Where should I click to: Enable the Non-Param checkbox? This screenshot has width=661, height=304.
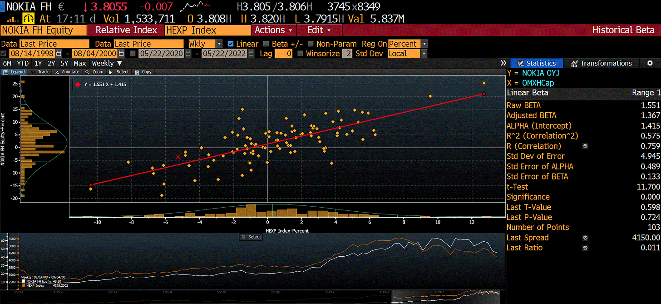311,44
